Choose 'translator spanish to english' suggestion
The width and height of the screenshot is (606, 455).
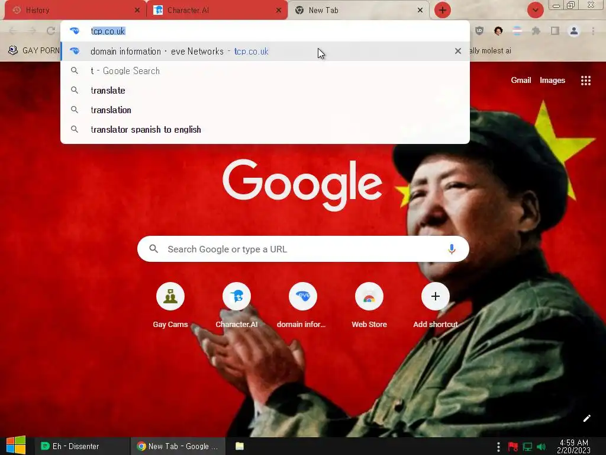265,129
